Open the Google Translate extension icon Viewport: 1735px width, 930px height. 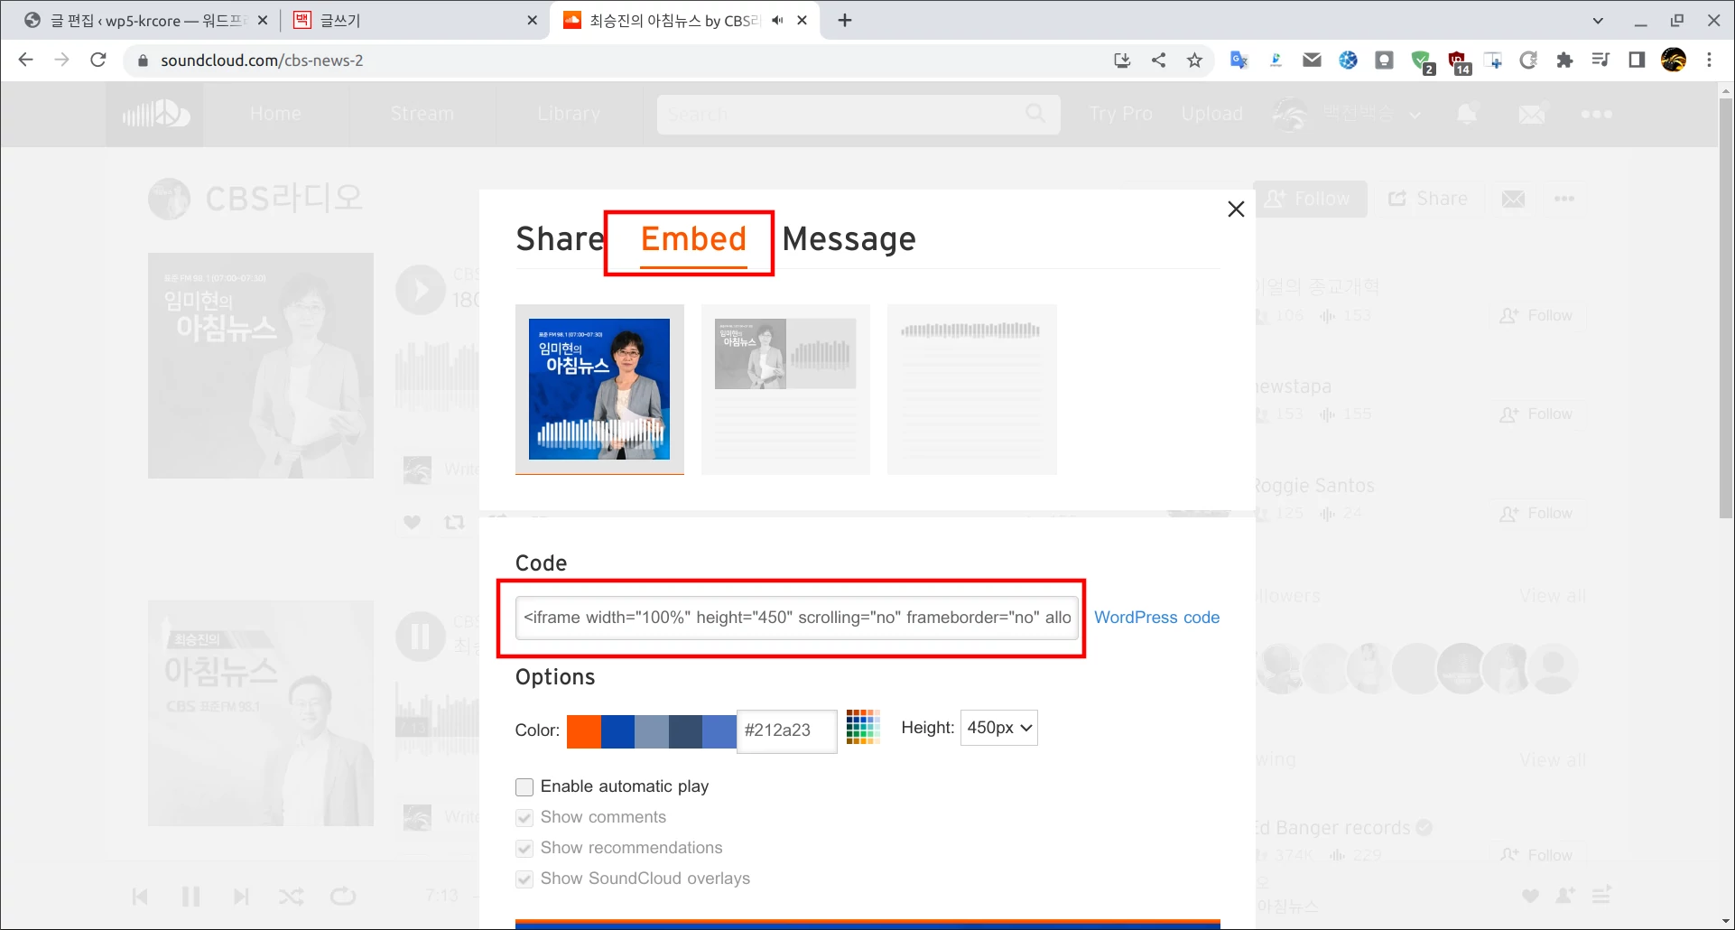point(1239,60)
